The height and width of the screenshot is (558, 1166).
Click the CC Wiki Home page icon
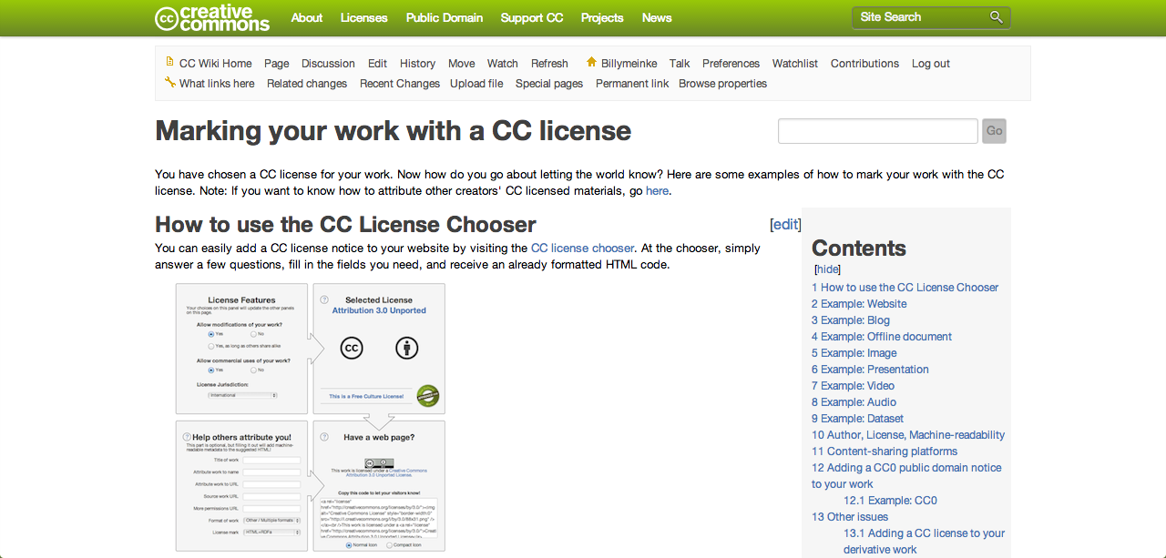click(169, 62)
